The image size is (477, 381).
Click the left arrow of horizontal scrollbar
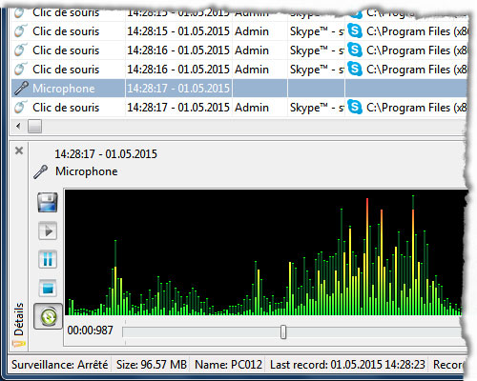point(18,126)
